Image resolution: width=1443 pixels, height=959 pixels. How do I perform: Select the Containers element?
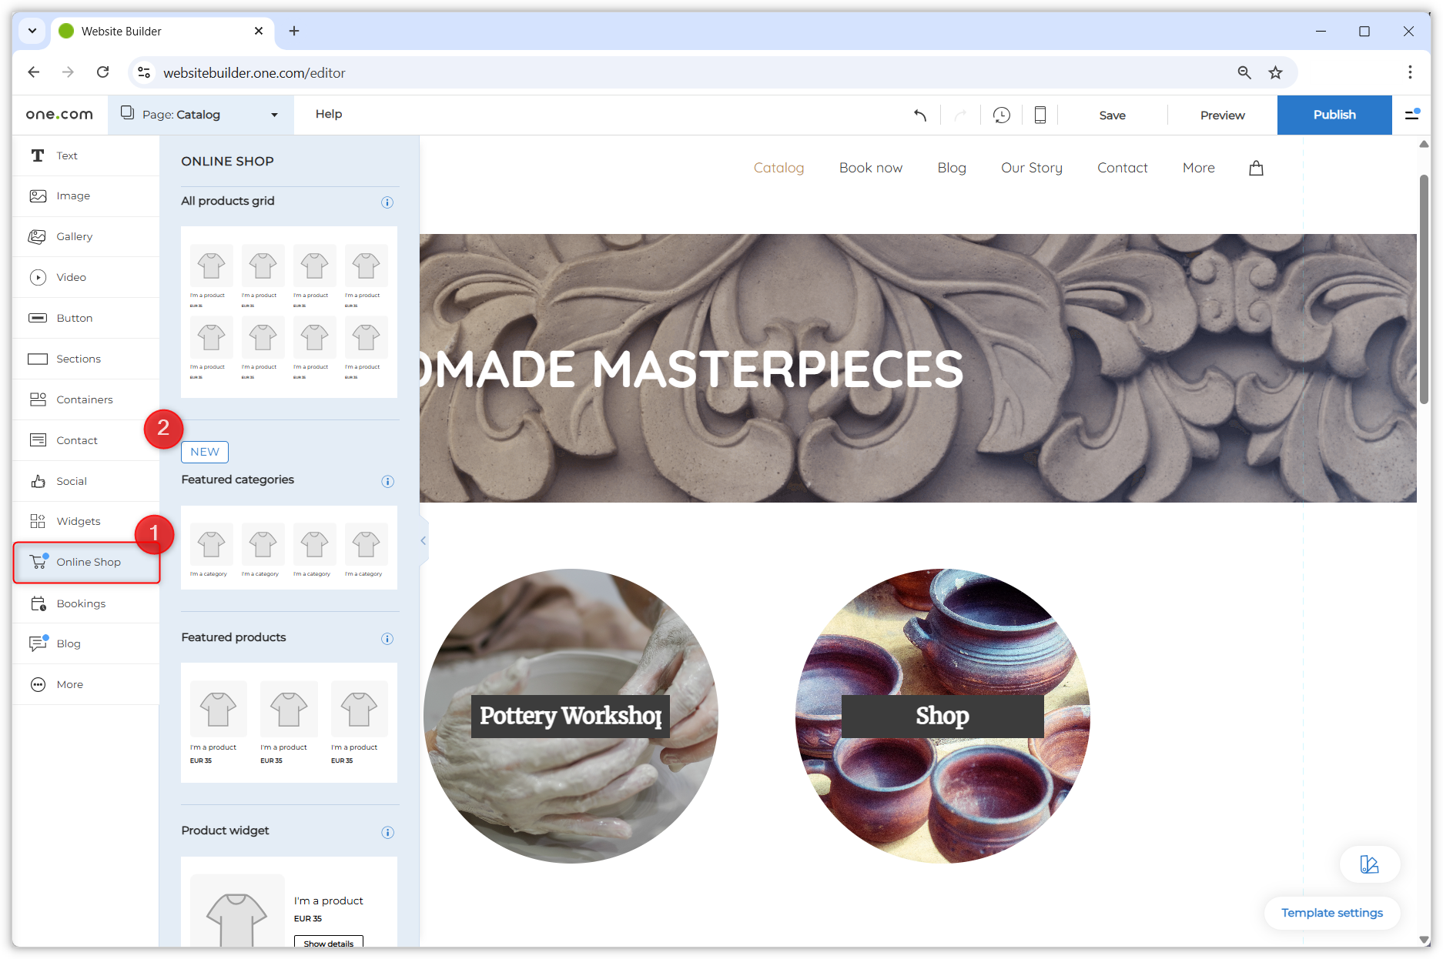83,399
